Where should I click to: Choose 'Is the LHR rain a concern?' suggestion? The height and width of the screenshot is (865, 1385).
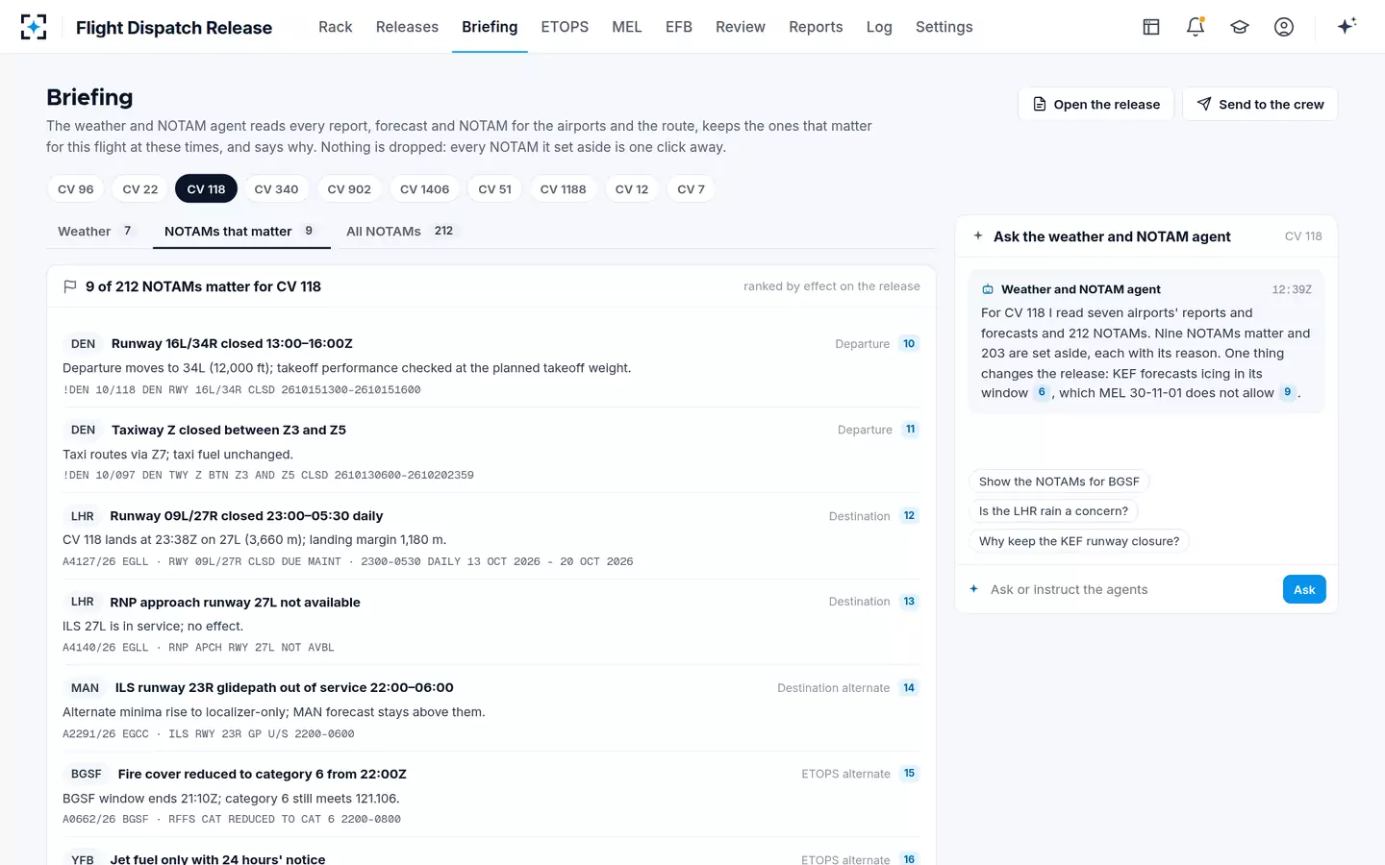(1053, 511)
